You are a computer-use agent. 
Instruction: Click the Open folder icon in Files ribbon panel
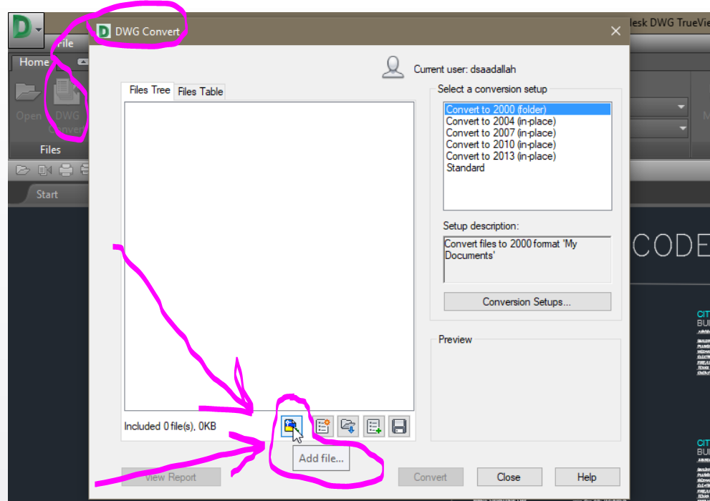(28, 92)
